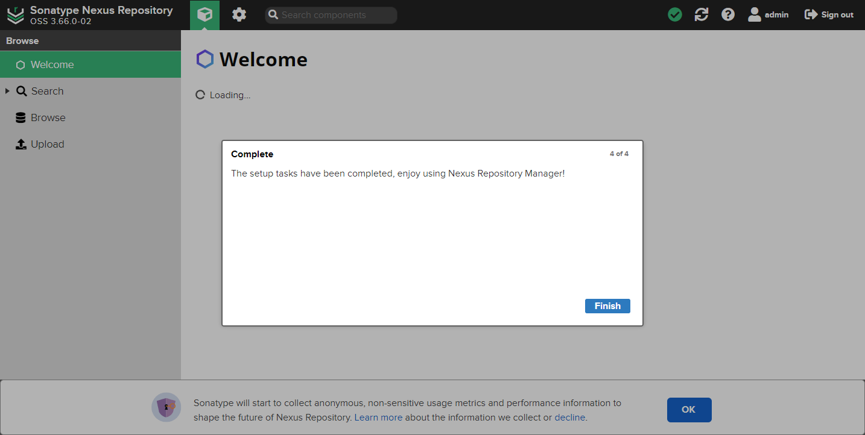Open Search in the sidebar

pyautogui.click(x=47, y=91)
